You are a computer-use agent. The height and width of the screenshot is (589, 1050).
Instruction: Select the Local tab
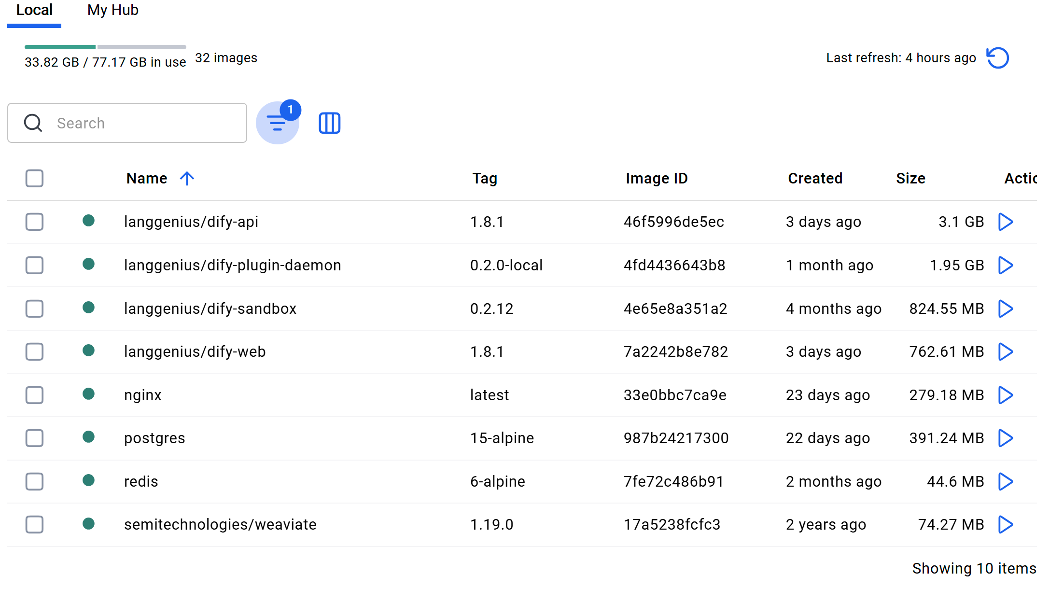point(34,10)
